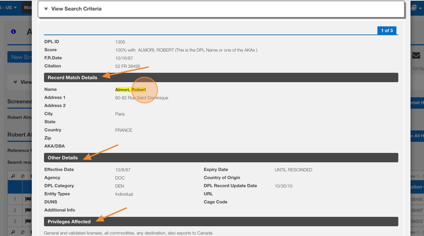Click address 80-82 Rue Saint Dominique
Viewport: 424px width, 236px height.
coord(142,98)
